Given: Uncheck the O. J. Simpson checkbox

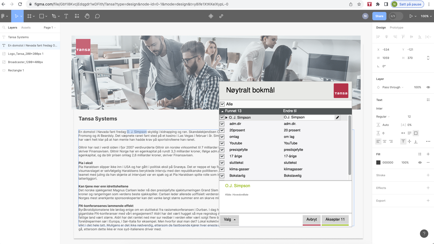Looking at the screenshot, I should click(x=222, y=117).
